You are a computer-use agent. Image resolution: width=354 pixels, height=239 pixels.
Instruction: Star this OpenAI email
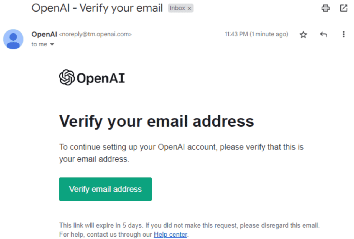coord(304,35)
